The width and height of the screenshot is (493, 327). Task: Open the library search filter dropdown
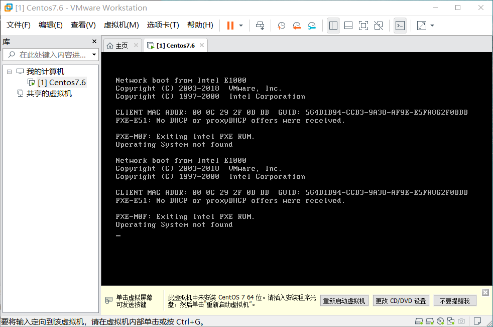click(94, 55)
